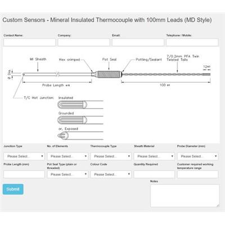Click inside the Notes text area
This screenshot has width=225, height=225.
pos(184,196)
